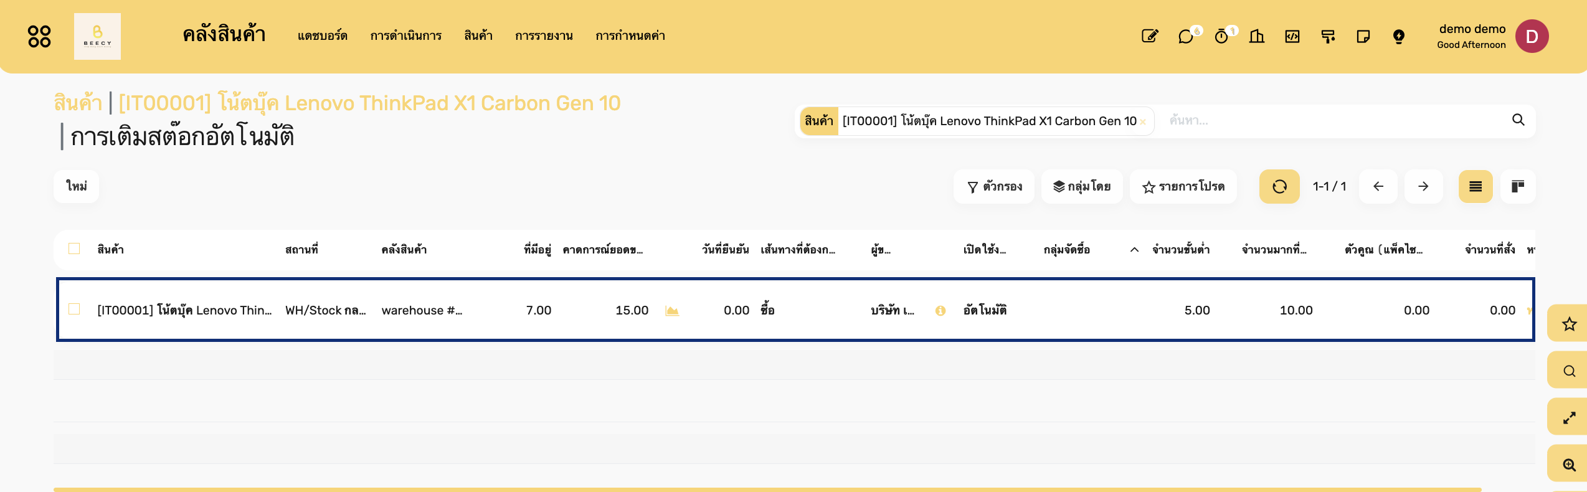Click the info circle icon beside บริษัท
The image size is (1587, 492).
(x=940, y=310)
